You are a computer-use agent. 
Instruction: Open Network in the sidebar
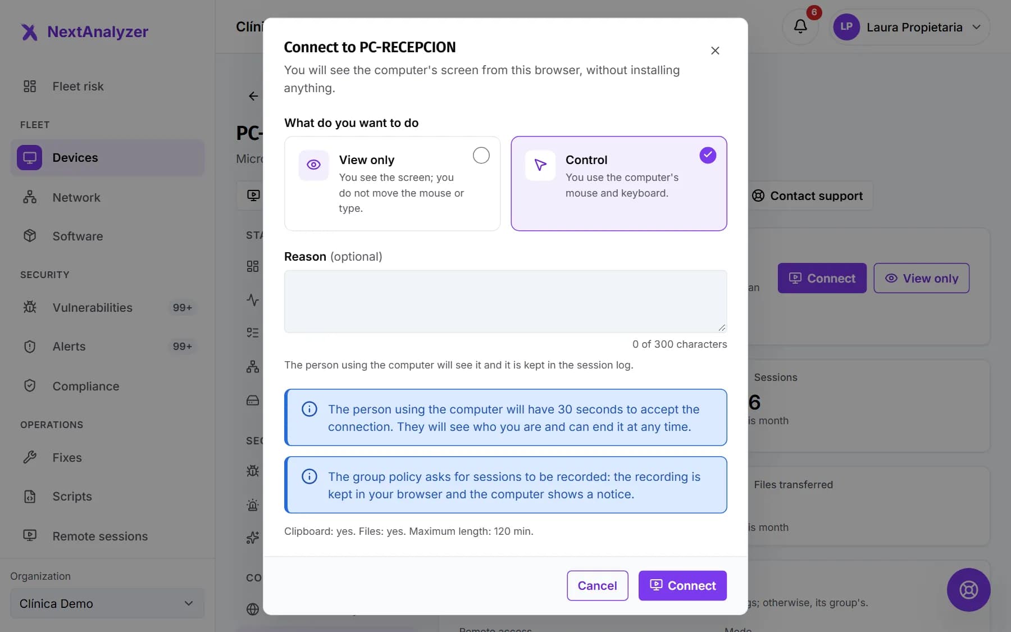point(107,198)
